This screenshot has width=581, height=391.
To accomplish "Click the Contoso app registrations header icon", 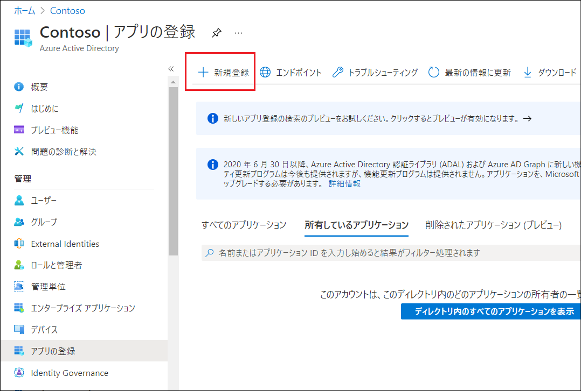I will 23,38.
